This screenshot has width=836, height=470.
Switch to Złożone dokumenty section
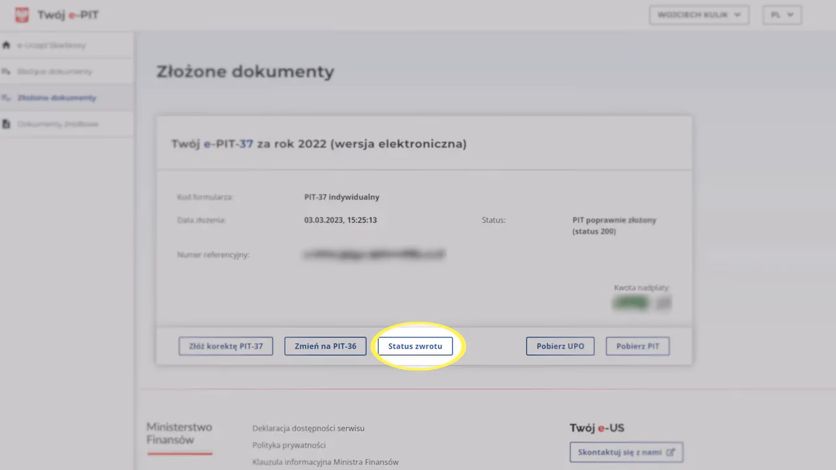click(x=56, y=97)
